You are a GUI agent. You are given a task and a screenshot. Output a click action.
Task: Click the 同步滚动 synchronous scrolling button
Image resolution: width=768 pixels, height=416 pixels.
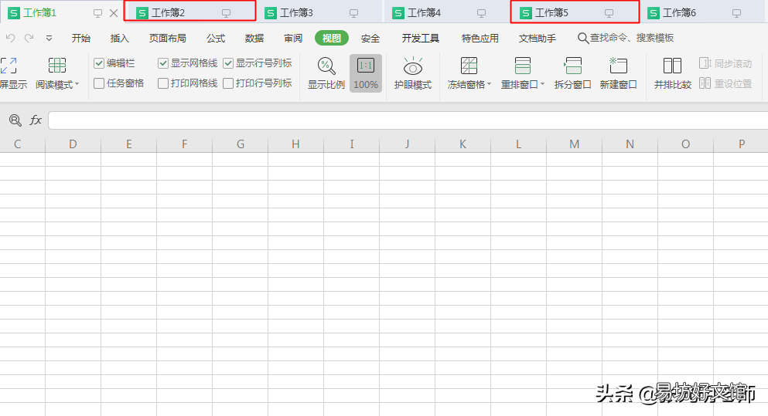[x=725, y=63]
